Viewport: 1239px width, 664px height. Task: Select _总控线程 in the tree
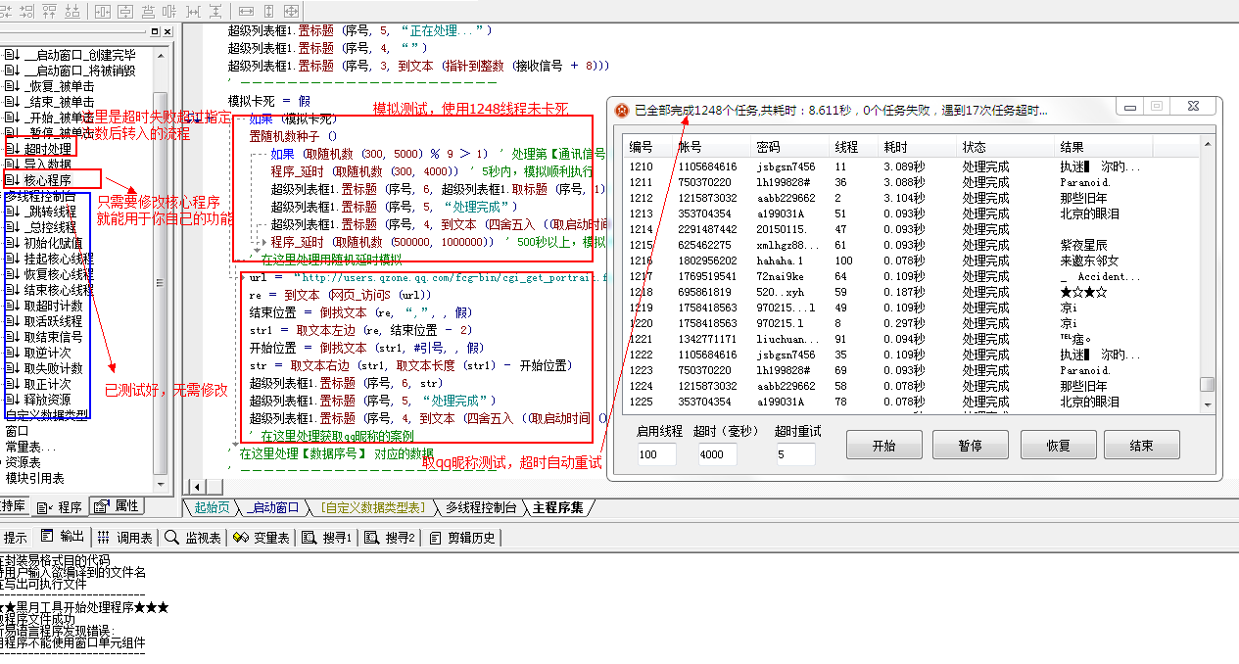point(50,227)
